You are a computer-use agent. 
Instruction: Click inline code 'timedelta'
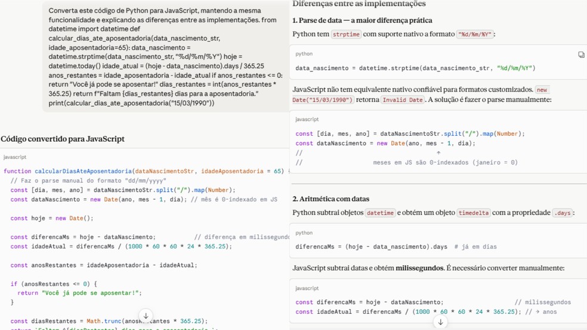[x=474, y=213]
